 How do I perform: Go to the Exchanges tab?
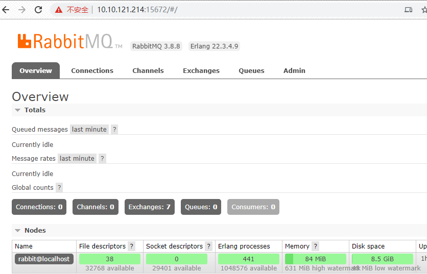[201, 71]
